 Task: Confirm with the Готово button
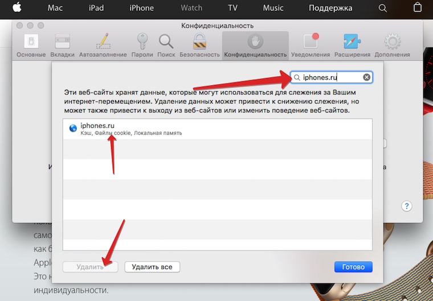click(353, 267)
